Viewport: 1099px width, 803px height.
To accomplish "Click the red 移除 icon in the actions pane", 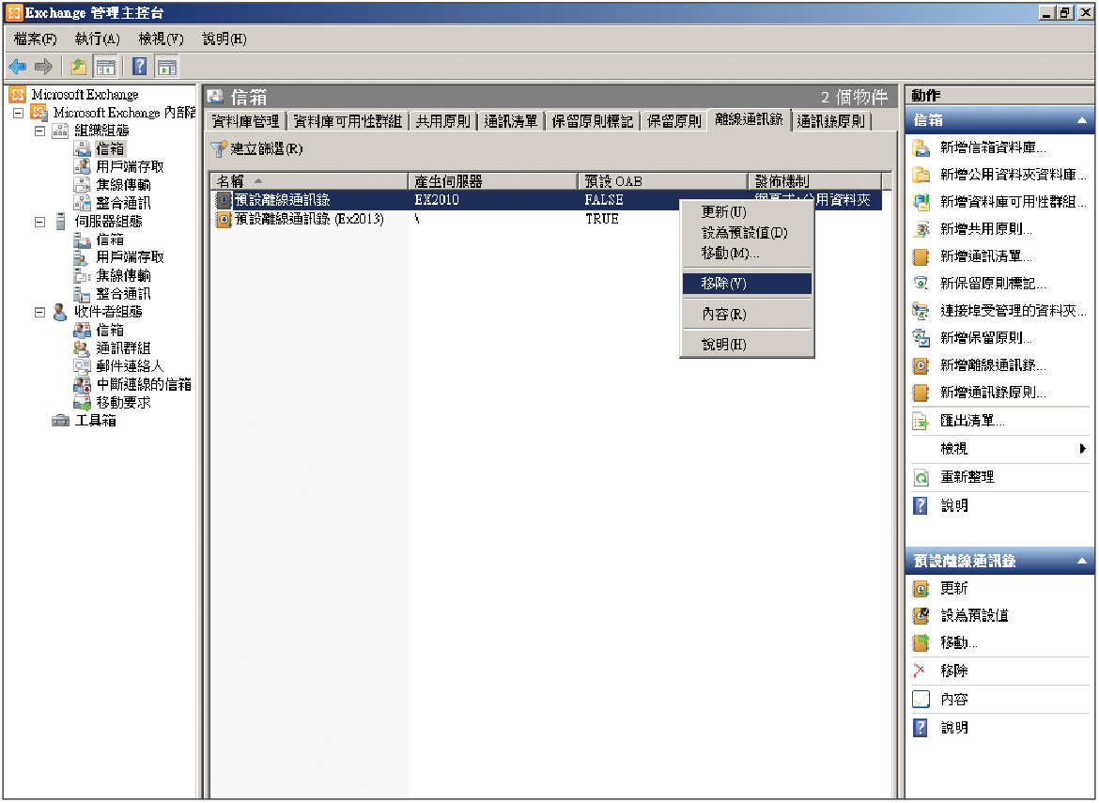I will 920,671.
